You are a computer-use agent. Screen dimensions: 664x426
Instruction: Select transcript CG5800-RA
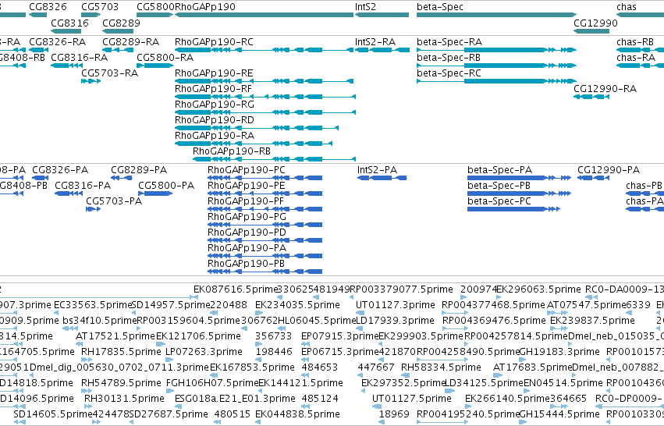click(x=165, y=58)
